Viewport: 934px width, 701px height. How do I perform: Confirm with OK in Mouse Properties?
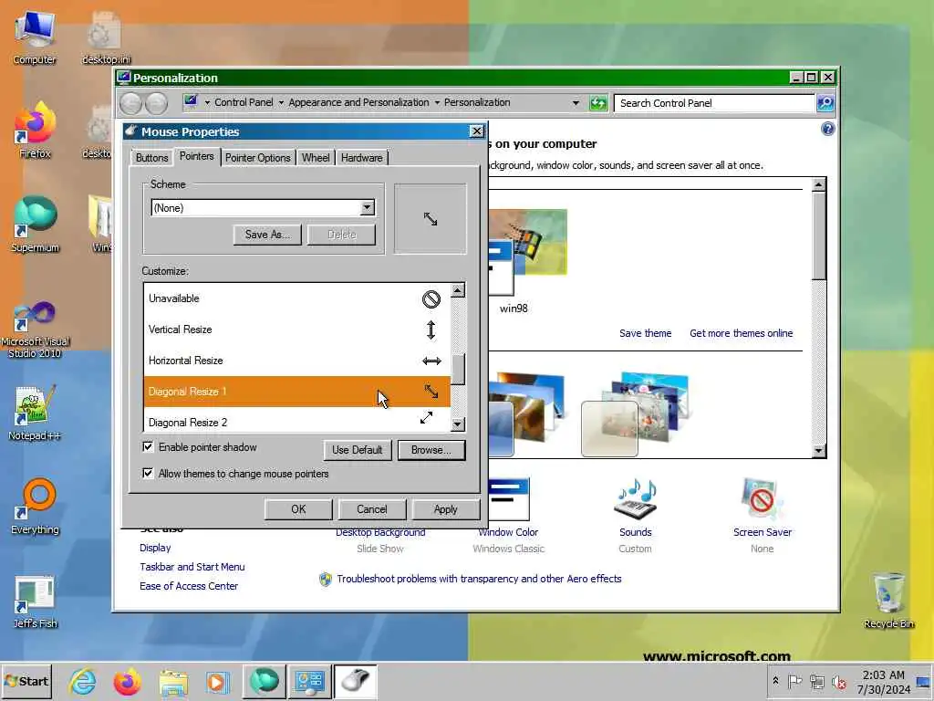tap(298, 509)
